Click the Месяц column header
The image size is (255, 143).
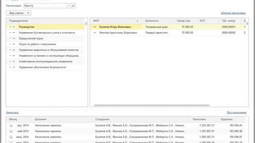point(19,119)
